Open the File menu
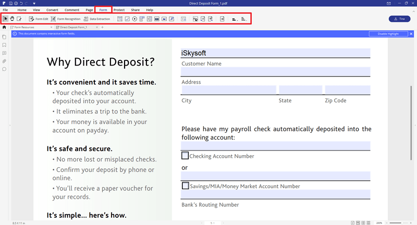Screen dimensions: 417x225 click(x=5, y=10)
